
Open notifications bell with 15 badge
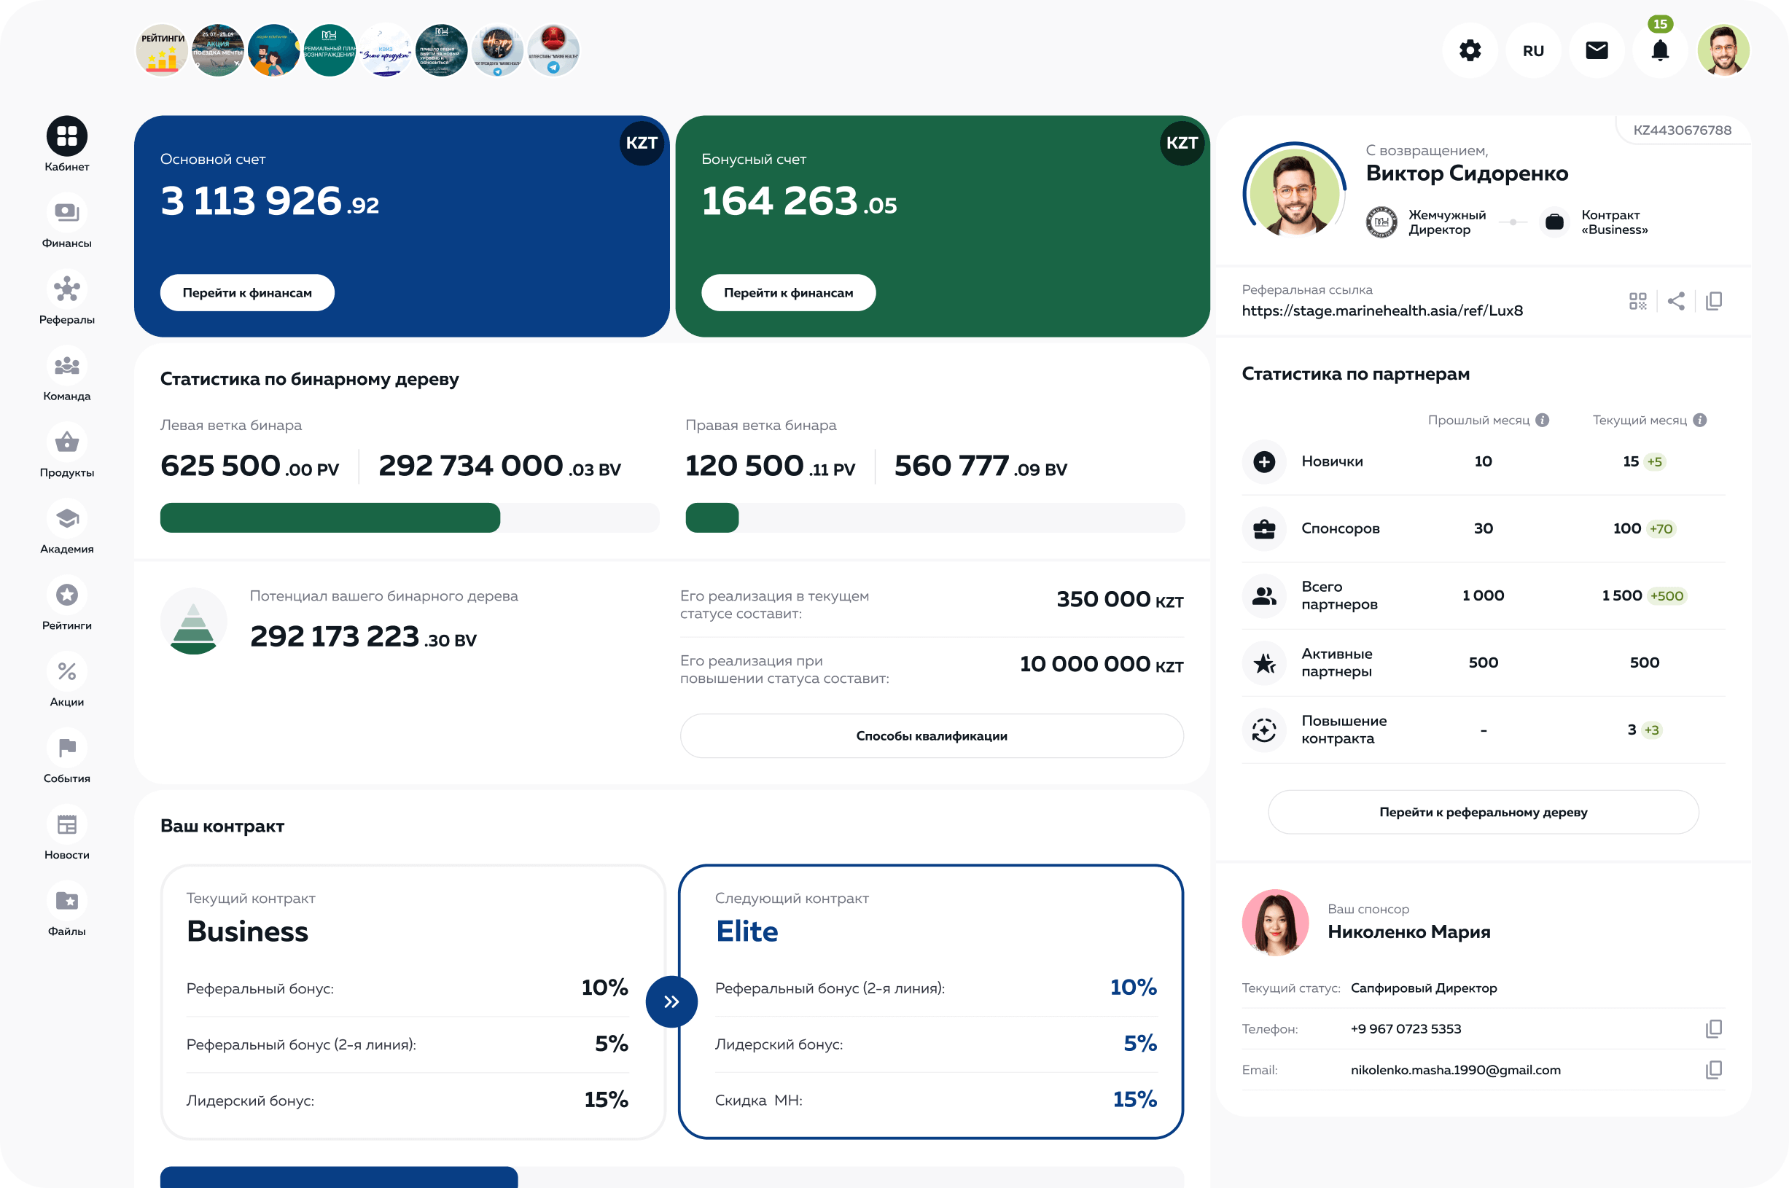(x=1659, y=51)
